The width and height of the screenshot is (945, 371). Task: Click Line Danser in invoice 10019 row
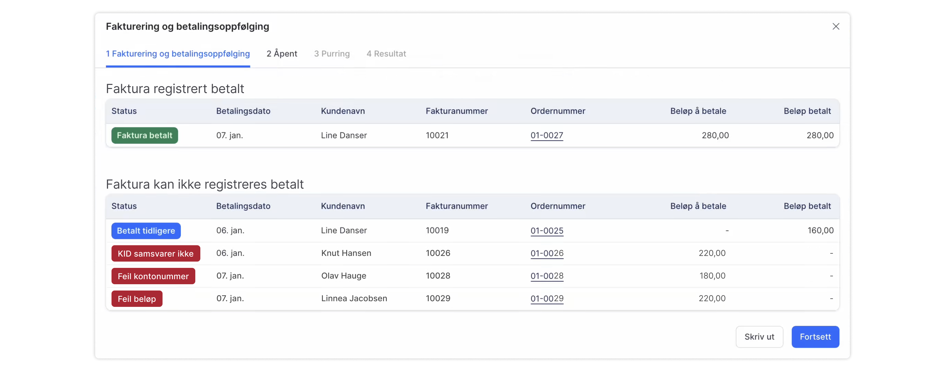[344, 230]
